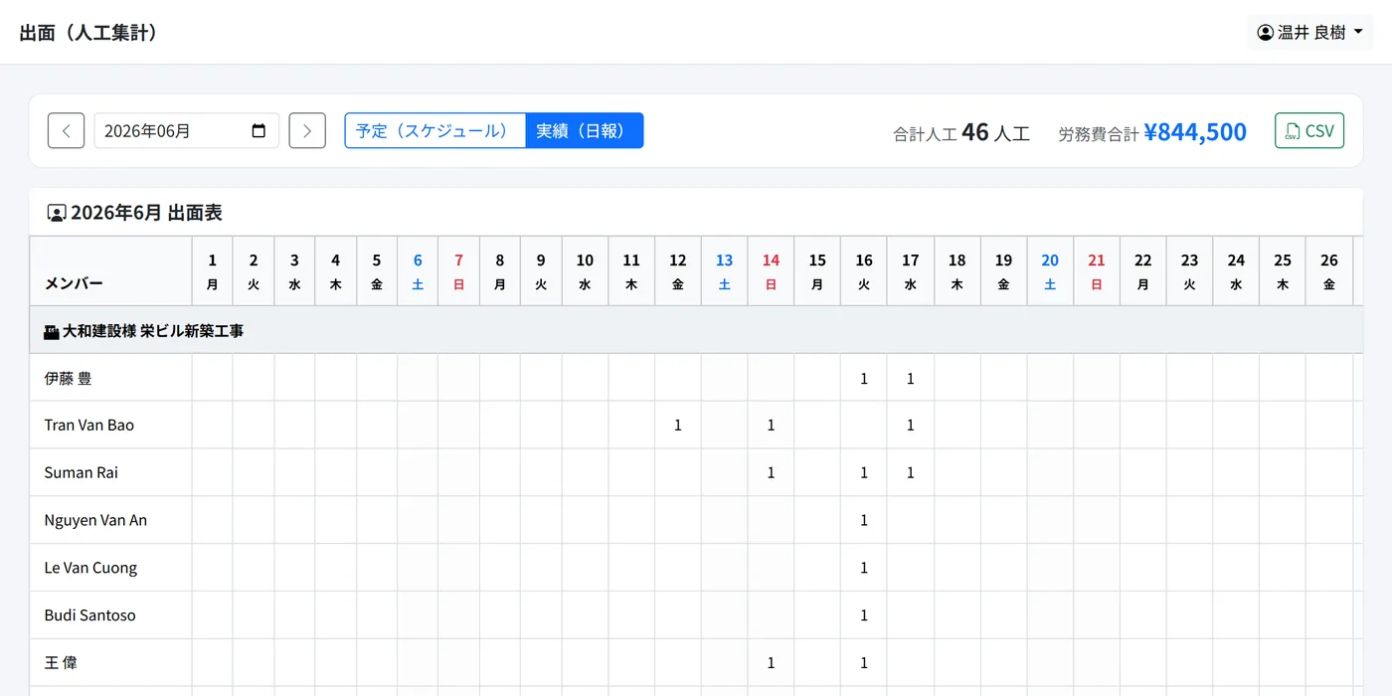This screenshot has width=1392, height=696.
Task: Click Nguyen Van An's value on day 16
Action: pos(864,520)
